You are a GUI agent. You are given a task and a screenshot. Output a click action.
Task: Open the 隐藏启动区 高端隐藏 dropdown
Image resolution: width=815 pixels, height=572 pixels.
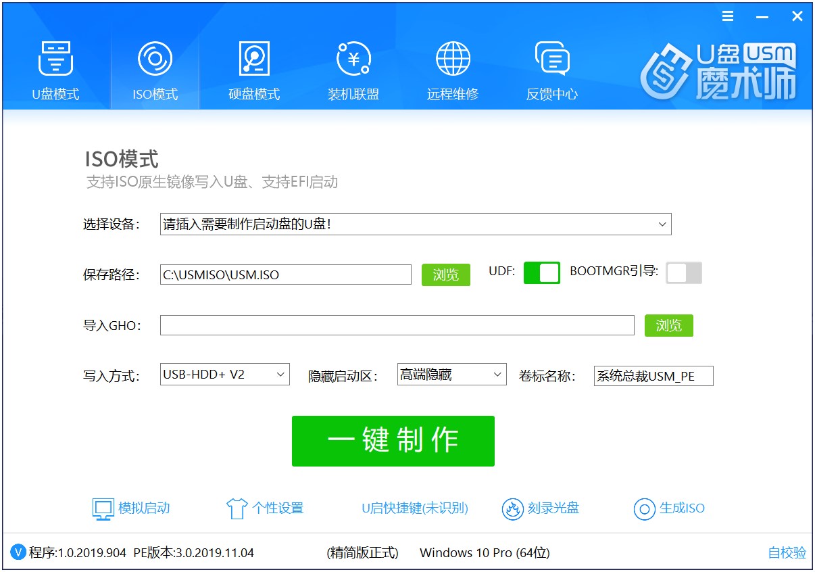tap(452, 375)
